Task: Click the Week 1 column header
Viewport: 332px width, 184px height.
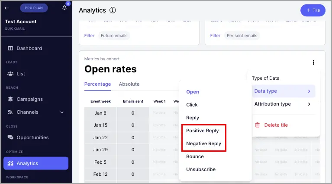Action: (159, 101)
